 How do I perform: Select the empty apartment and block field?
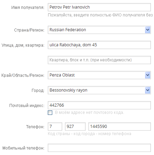coord(99,60)
